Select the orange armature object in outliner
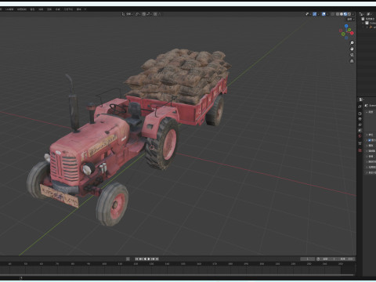 [x=371, y=27]
